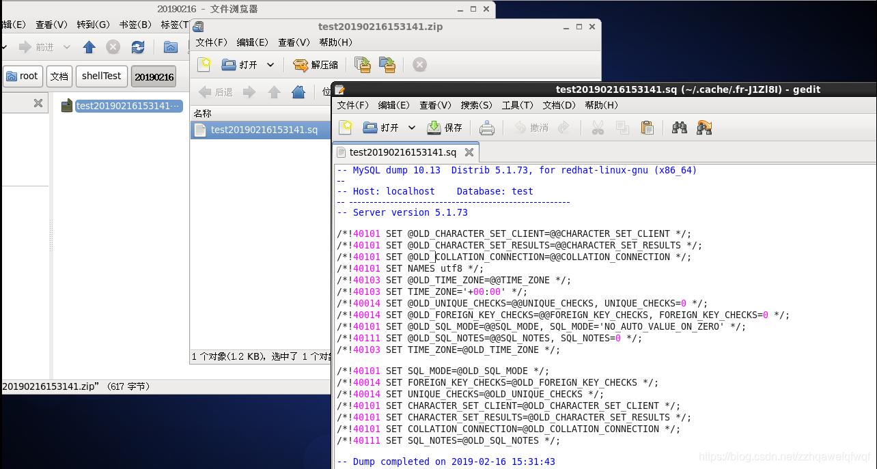877x469 pixels.
Task: Open gedit 帮助(H) menu
Action: [x=602, y=105]
